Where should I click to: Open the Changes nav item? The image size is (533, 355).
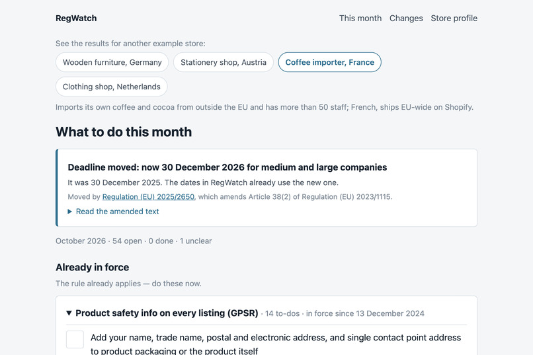[x=406, y=19]
